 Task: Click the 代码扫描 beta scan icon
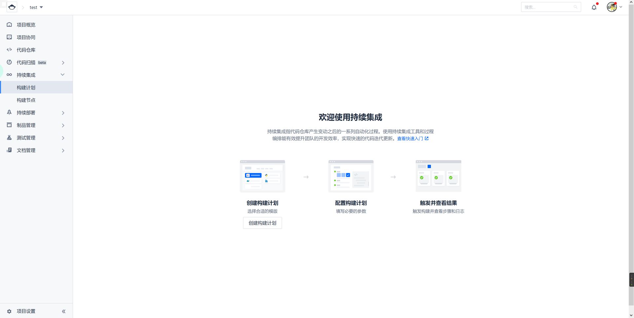[x=9, y=62]
